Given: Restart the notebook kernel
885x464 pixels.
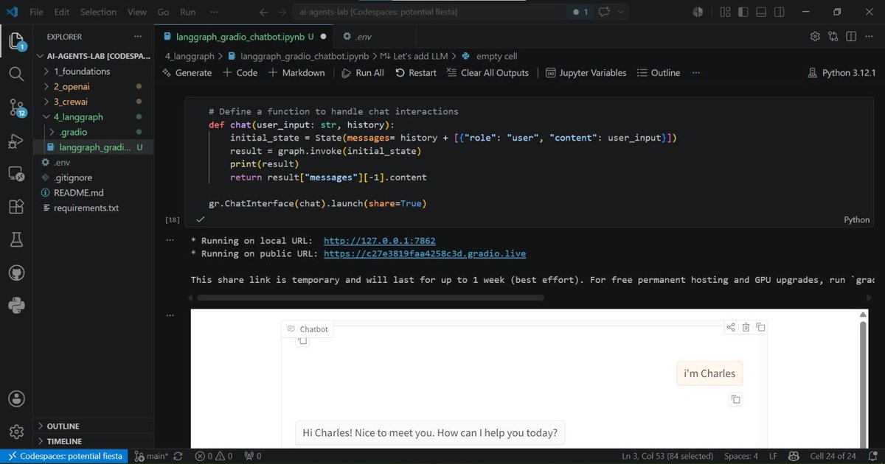Looking at the screenshot, I should tap(416, 73).
